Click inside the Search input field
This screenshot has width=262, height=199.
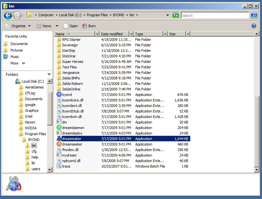[x=214, y=15]
